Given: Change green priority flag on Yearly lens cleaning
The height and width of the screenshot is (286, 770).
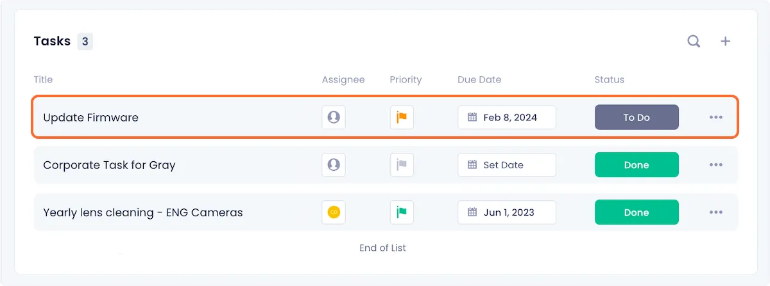Looking at the screenshot, I should coord(402,212).
